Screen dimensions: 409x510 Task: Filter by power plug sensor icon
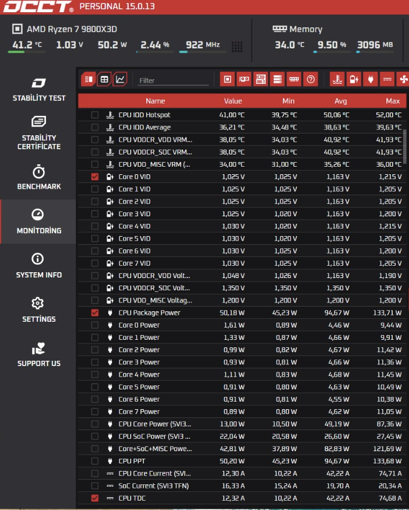point(371,79)
